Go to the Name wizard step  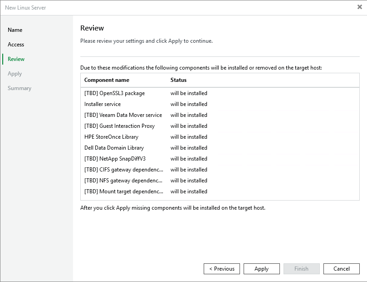(15, 30)
